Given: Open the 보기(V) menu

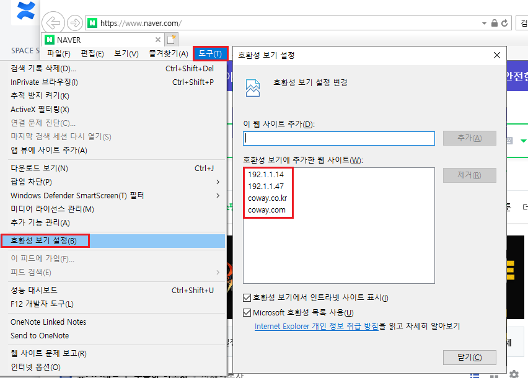Looking at the screenshot, I should 126,53.
